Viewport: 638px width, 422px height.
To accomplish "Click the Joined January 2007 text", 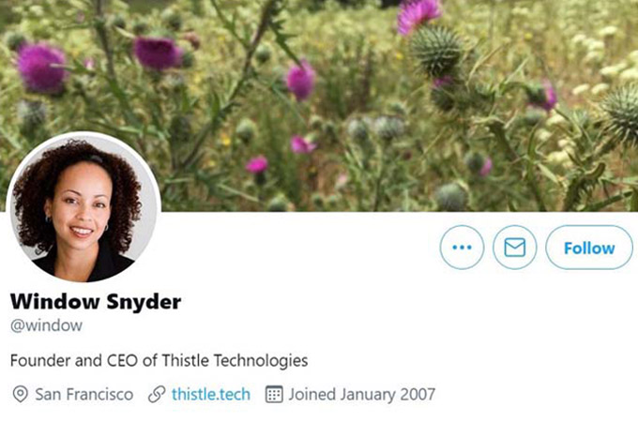I will tap(362, 395).
